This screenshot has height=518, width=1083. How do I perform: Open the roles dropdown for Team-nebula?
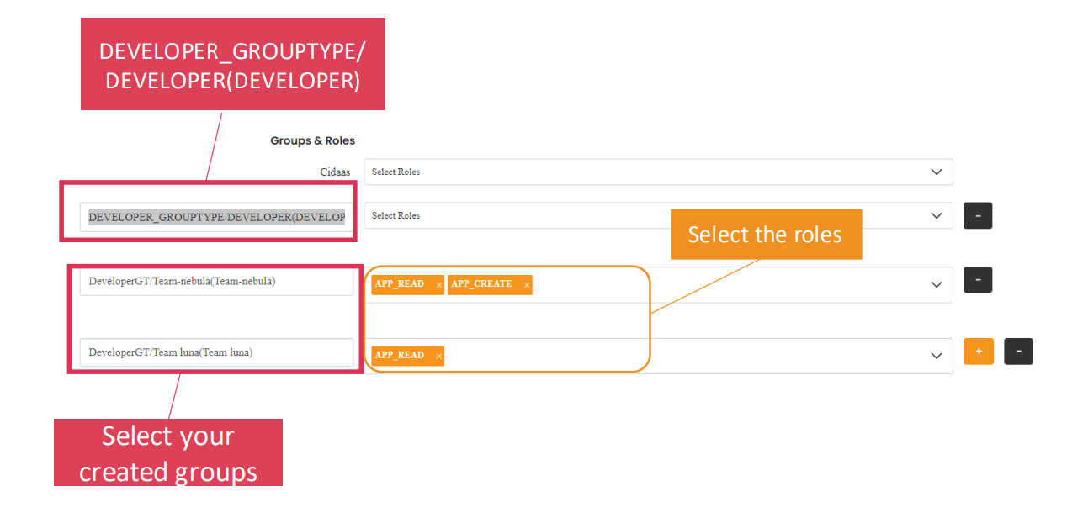tap(936, 284)
